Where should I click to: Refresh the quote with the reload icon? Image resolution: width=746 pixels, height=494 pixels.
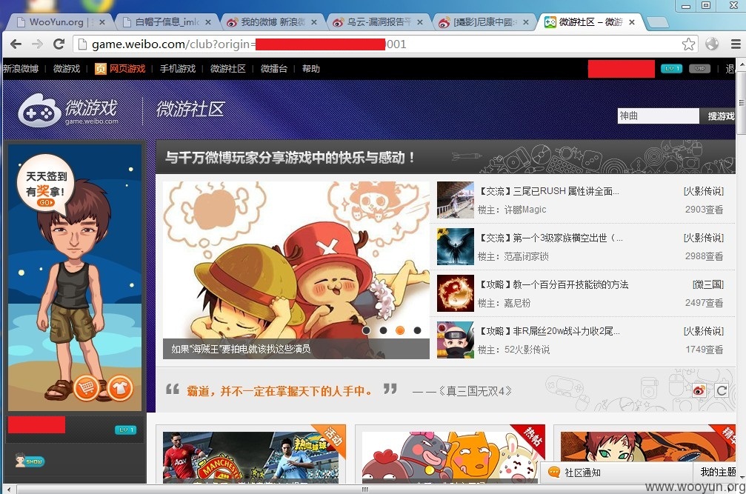point(722,390)
